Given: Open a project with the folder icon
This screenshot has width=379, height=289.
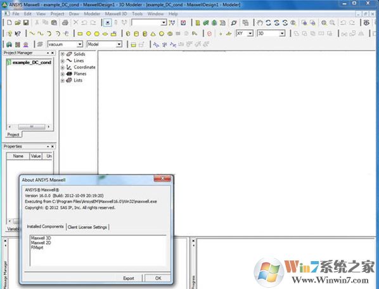Looking at the screenshot, I should click(17, 23).
